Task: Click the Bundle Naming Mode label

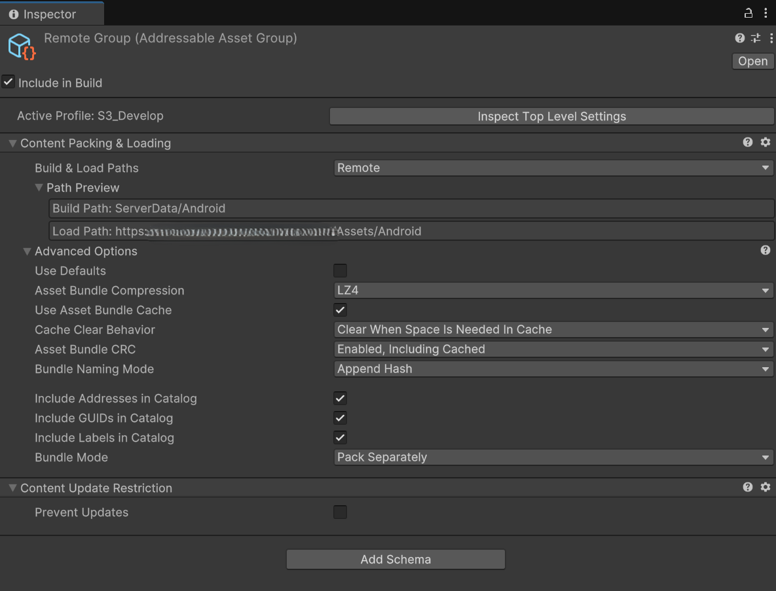Action: pyautogui.click(x=94, y=369)
